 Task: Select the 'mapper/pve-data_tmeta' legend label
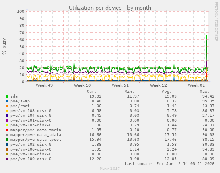[36, 130]
